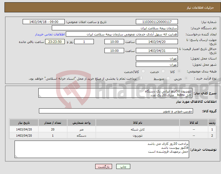Click the تعداد / مقدار column header
The width and height of the screenshot is (221, 174).
[53, 123]
